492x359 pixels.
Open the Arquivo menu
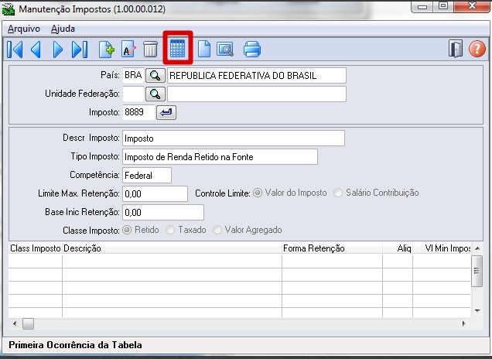(24, 29)
